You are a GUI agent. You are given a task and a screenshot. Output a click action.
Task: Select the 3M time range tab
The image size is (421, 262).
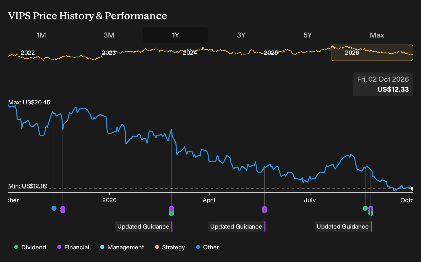pyautogui.click(x=109, y=35)
